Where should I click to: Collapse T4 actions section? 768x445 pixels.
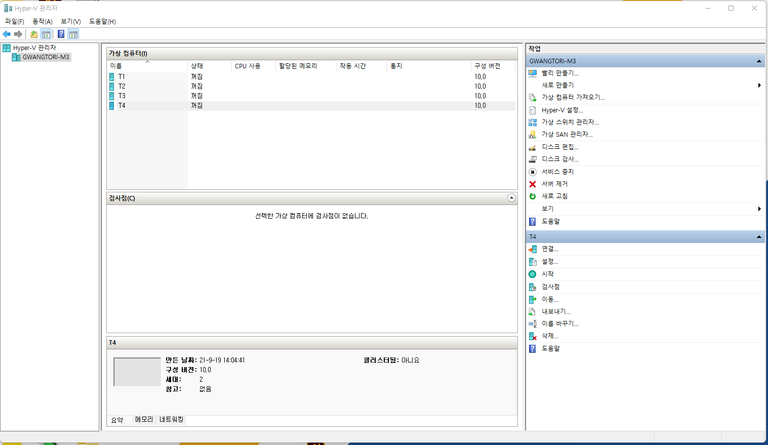click(759, 237)
